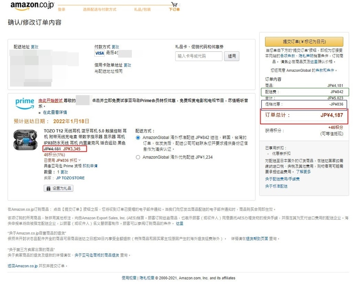The width and height of the screenshot is (356, 300).
Task: Click the 预计送达日期 2022年1月18日 text
Action: coord(51,121)
